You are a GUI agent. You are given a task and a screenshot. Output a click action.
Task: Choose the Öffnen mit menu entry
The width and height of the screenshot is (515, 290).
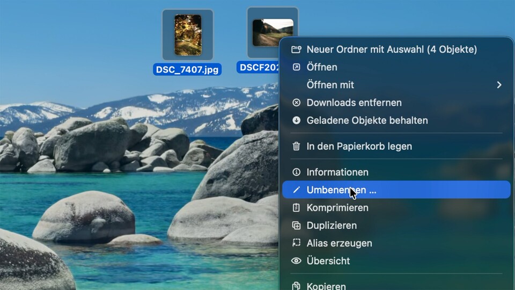330,85
